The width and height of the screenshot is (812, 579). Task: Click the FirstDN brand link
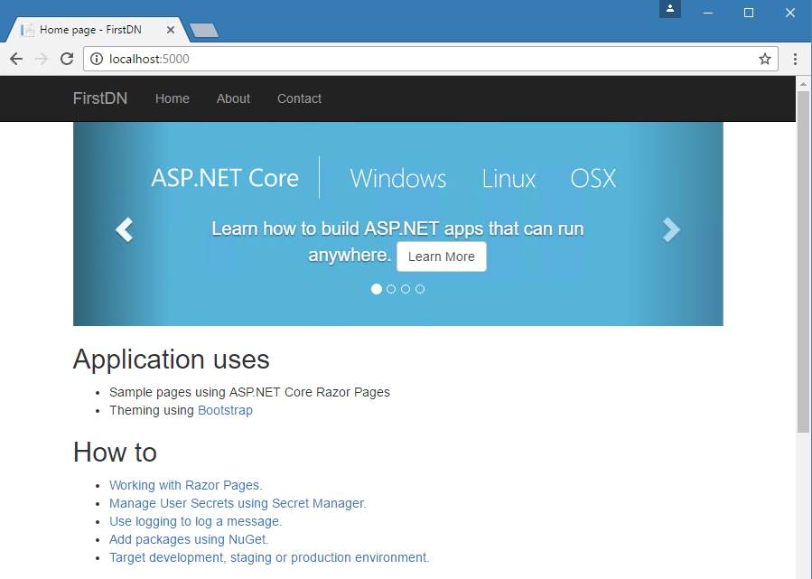100,98
